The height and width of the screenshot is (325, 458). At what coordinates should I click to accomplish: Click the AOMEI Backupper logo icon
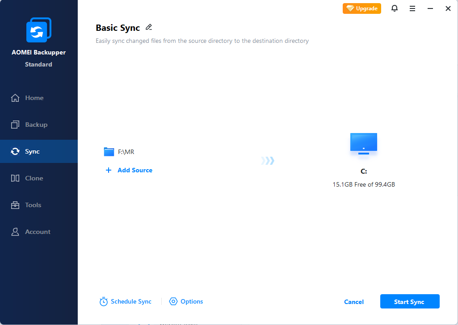(x=39, y=30)
